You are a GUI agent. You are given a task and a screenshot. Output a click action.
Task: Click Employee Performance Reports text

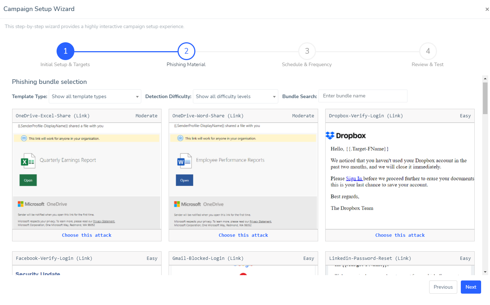(230, 160)
